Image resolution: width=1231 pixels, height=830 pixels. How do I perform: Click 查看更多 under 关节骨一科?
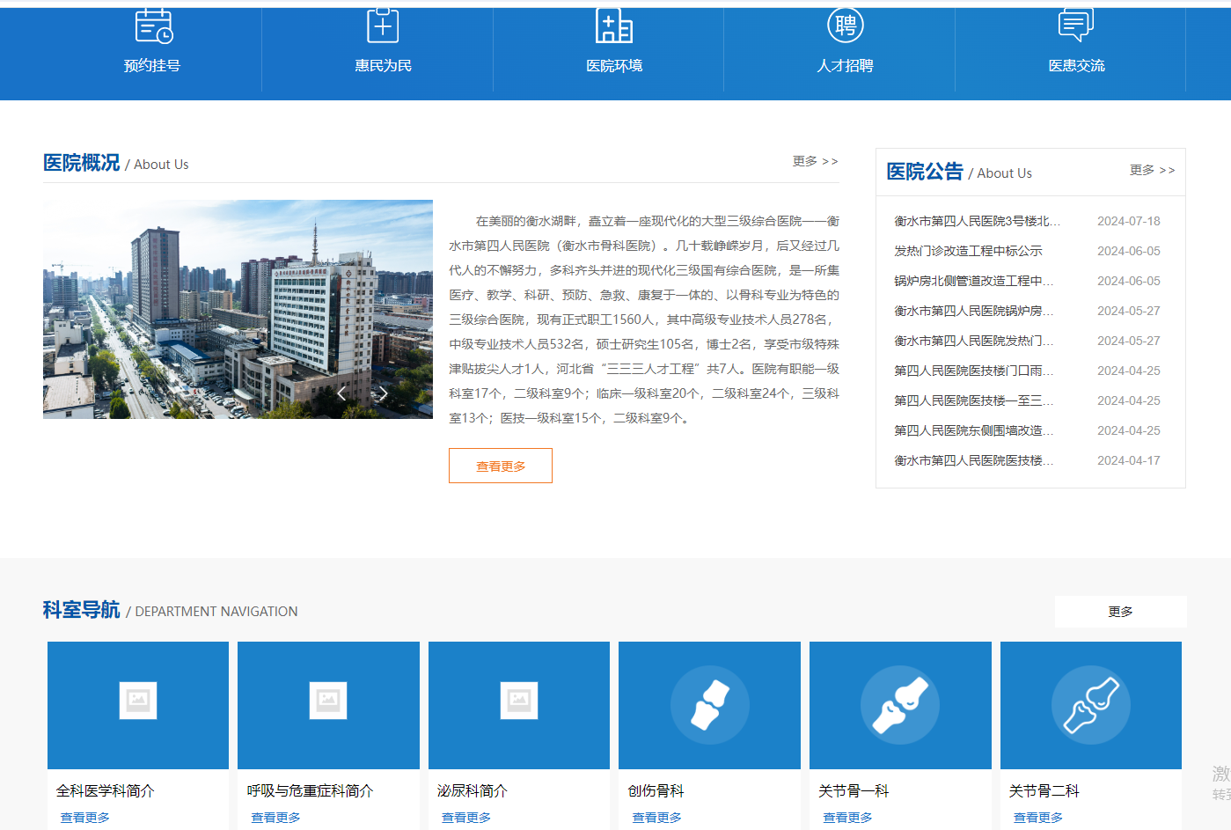tap(847, 818)
